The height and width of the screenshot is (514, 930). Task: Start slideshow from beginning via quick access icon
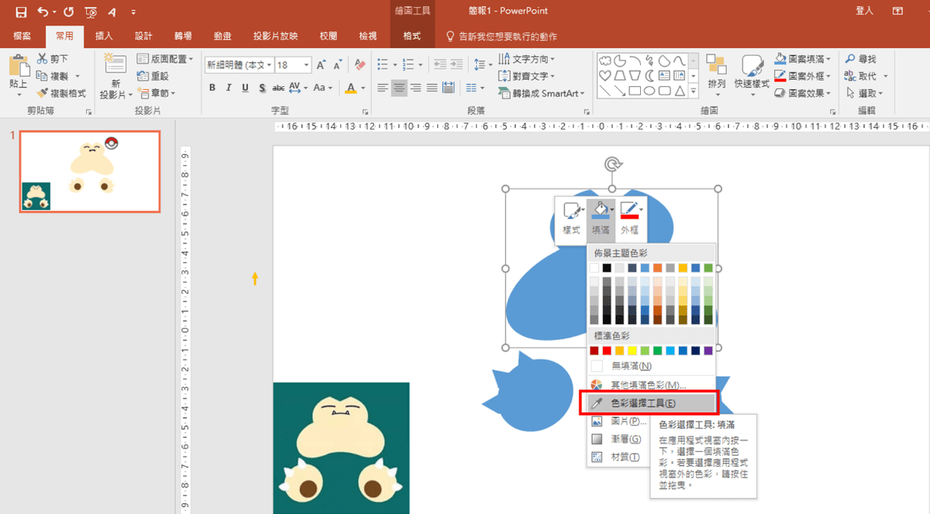click(x=91, y=12)
